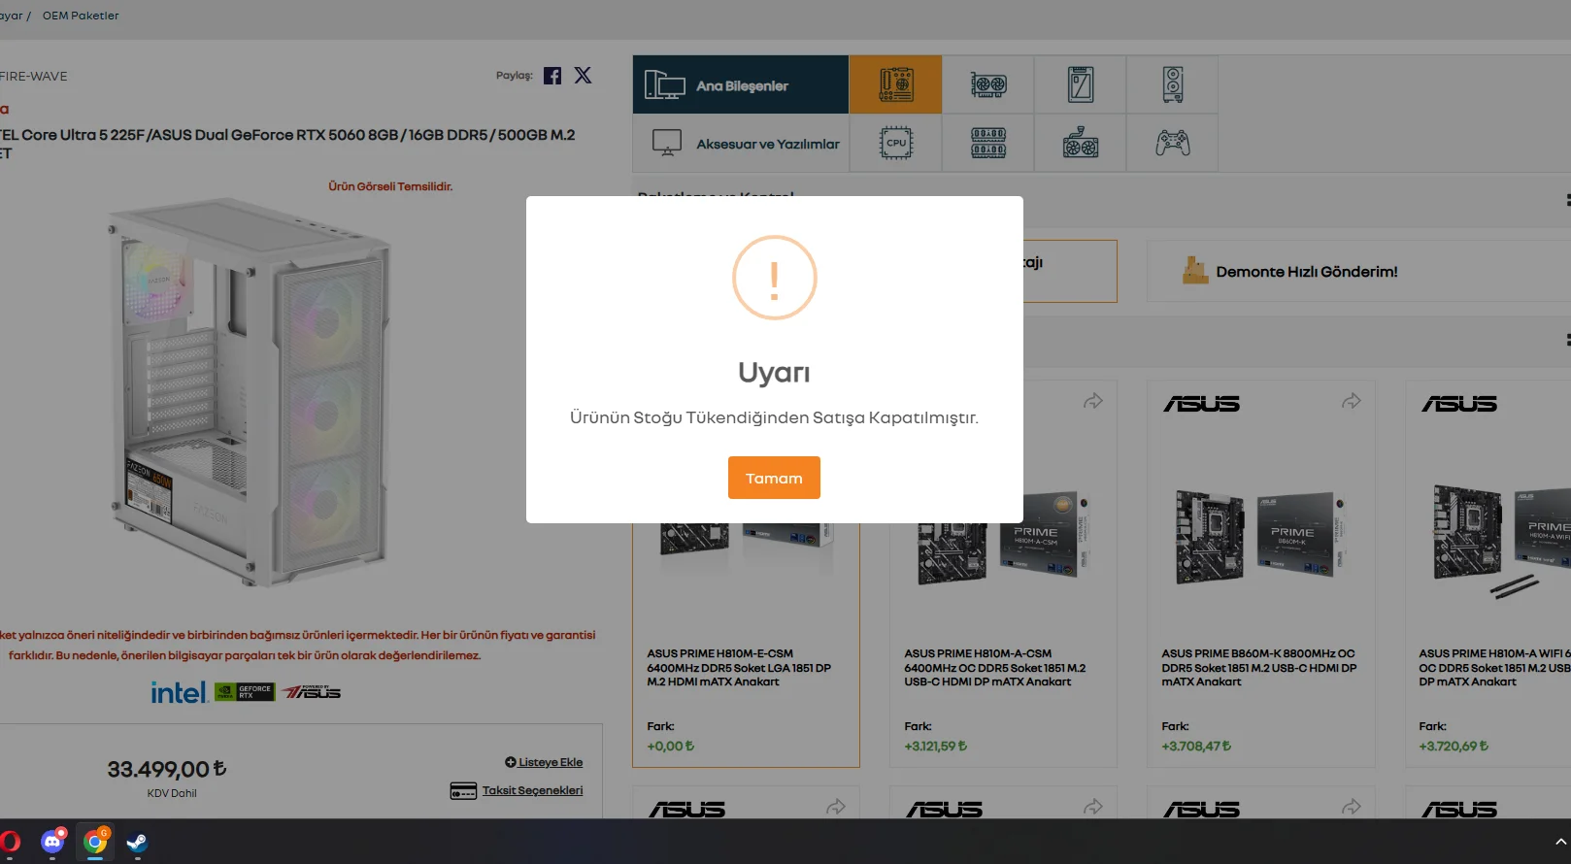Image resolution: width=1571 pixels, height=864 pixels.
Task: Click ASUS logo on the B860M-K card
Action: coord(1202,404)
